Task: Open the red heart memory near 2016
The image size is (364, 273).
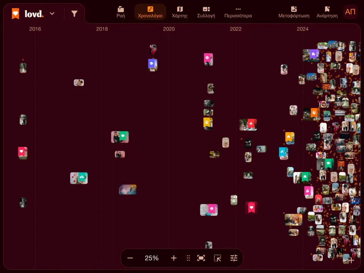Action: pyautogui.click(x=23, y=153)
